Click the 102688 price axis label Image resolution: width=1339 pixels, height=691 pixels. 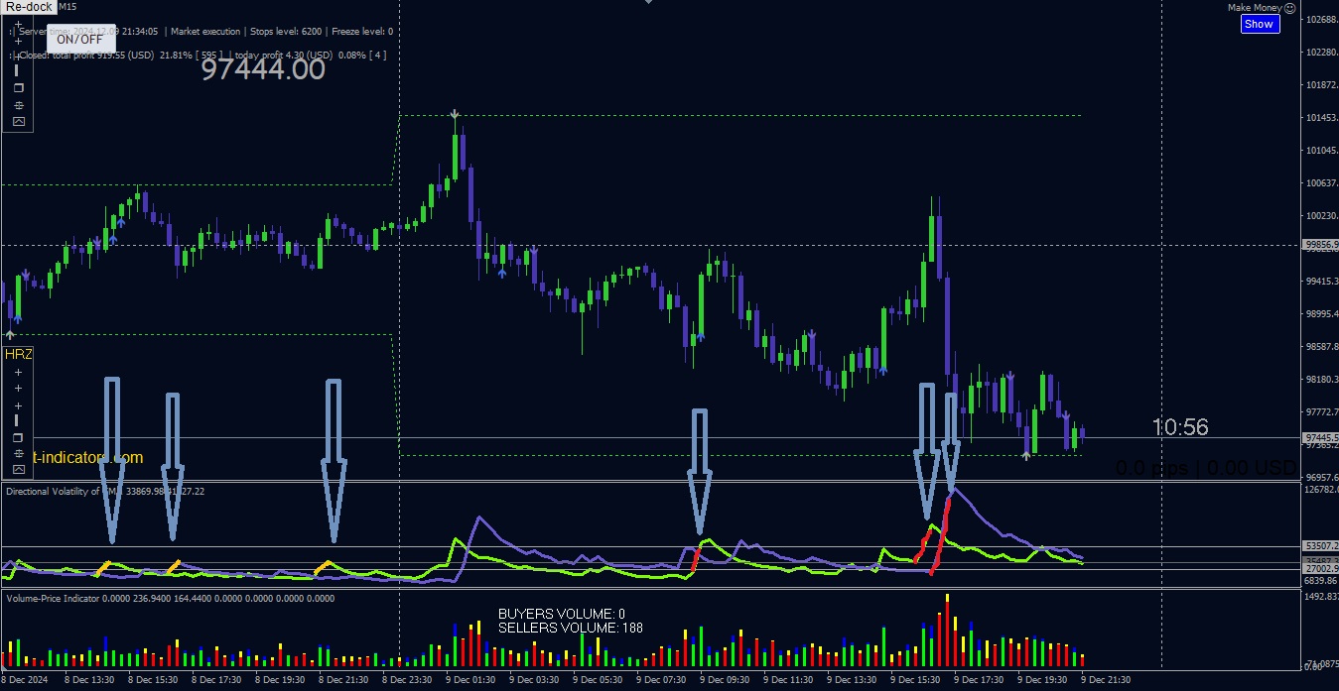tap(1322, 20)
